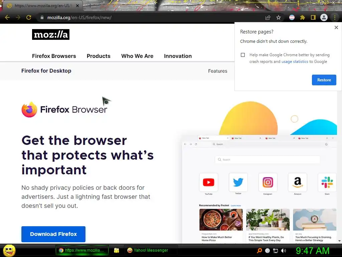This screenshot has height=257, width=342.
Task: Click the YouTube tile in the preview image
Action: tap(208, 182)
